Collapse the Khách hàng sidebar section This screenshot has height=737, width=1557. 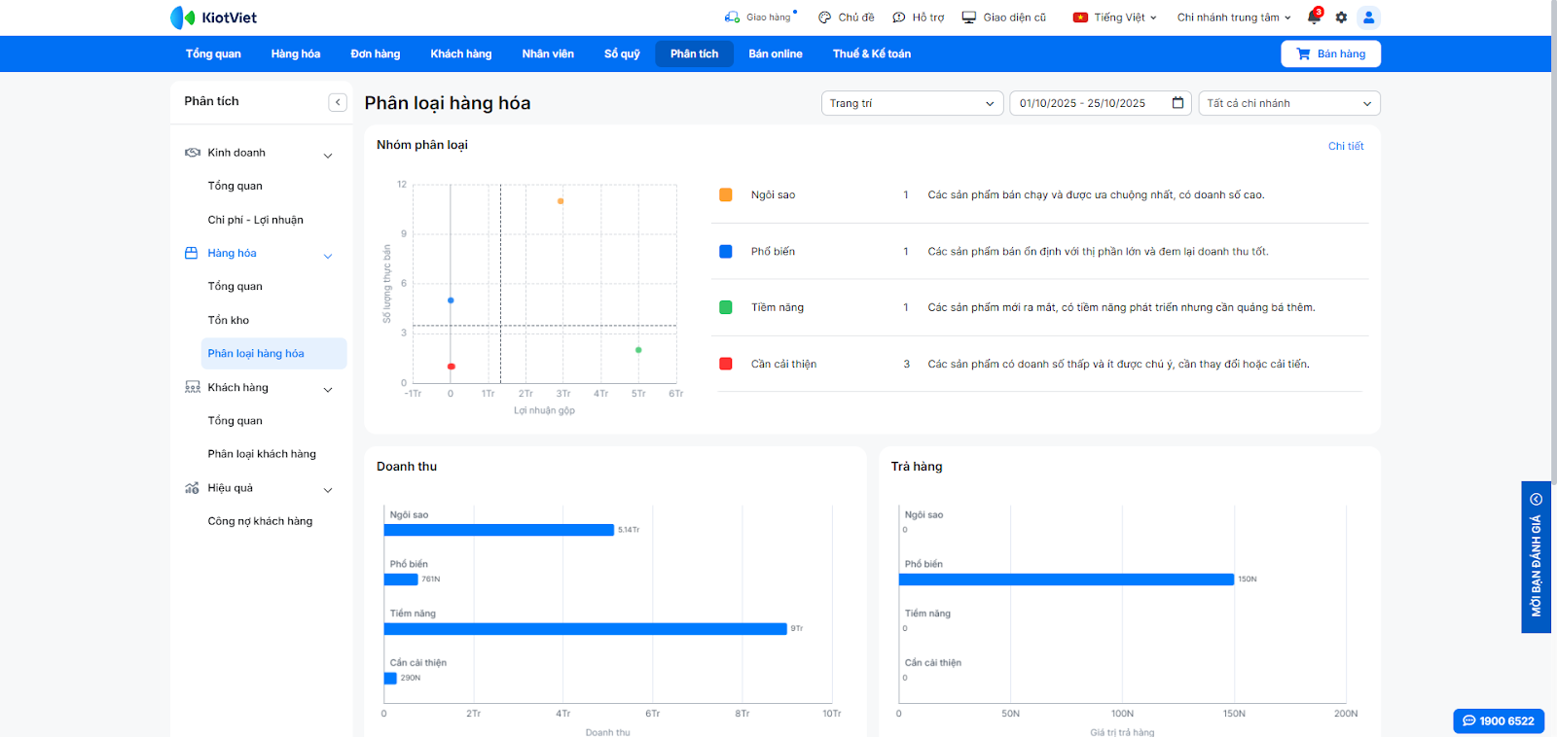tap(328, 389)
